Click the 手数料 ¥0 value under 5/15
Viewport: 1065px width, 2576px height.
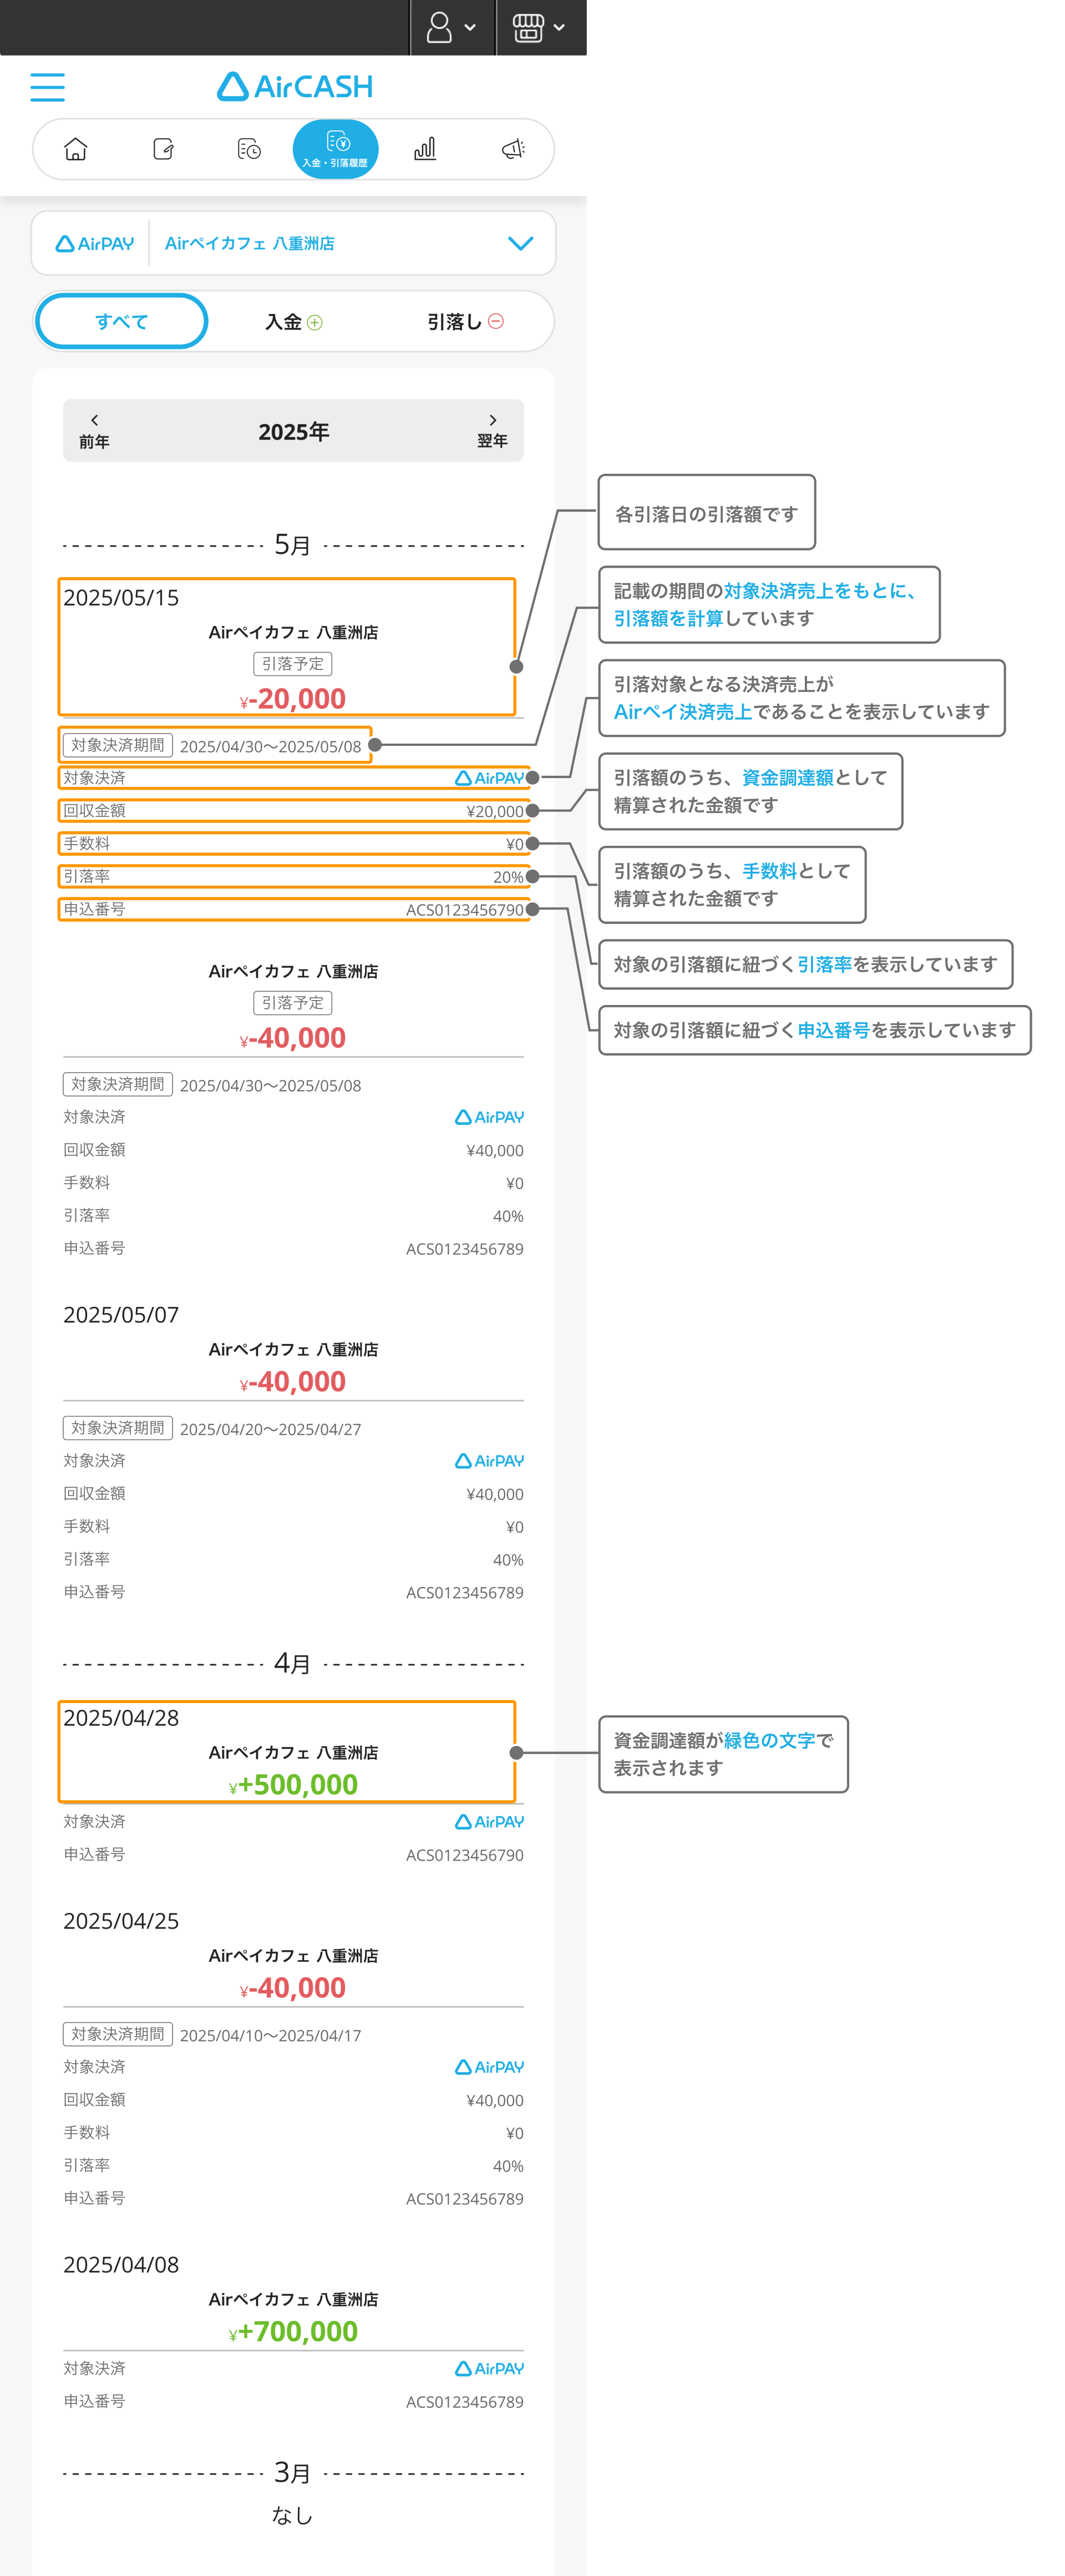click(x=515, y=844)
